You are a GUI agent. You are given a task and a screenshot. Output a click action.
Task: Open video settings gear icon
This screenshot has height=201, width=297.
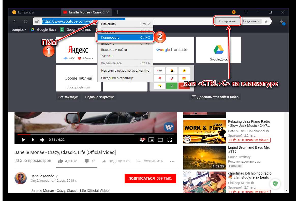pyautogui.click(x=142, y=140)
